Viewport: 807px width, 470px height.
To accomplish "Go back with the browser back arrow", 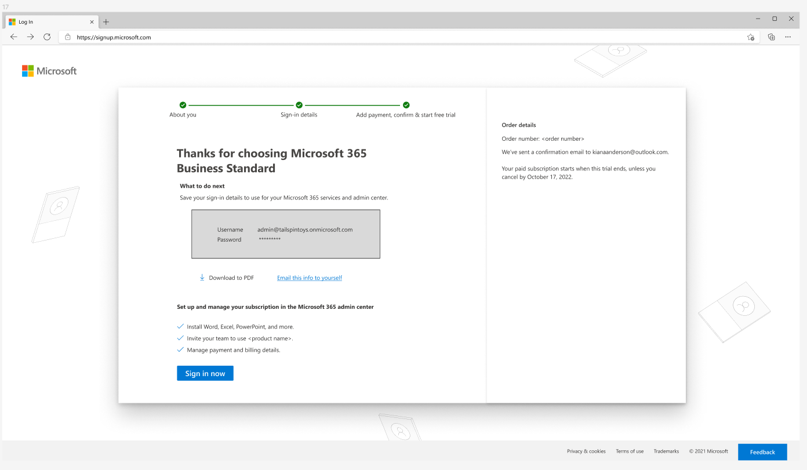I will pyautogui.click(x=14, y=37).
